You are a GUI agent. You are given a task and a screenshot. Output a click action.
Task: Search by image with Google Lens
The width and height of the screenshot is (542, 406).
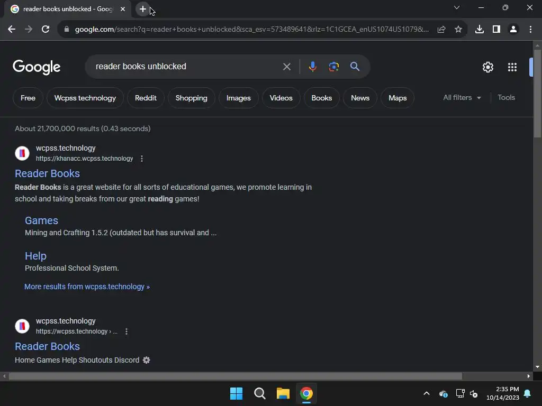pyautogui.click(x=333, y=67)
